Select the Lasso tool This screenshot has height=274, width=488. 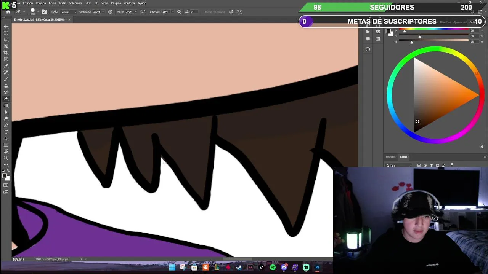pyautogui.click(x=6, y=40)
